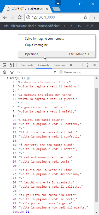Select "i mattoni ammucchiati per via"
The width and height of the screenshot is (99, 215).
coord(46,157)
